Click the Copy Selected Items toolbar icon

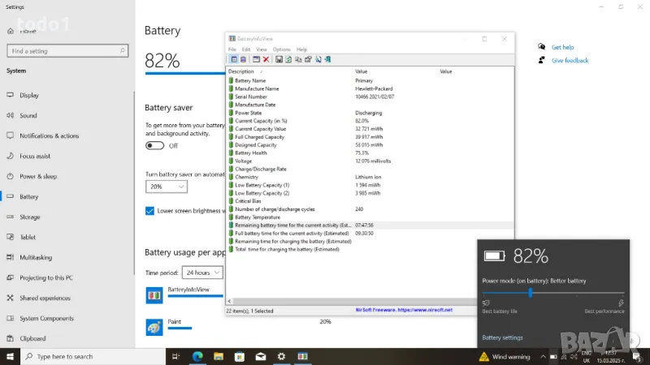[x=298, y=59]
